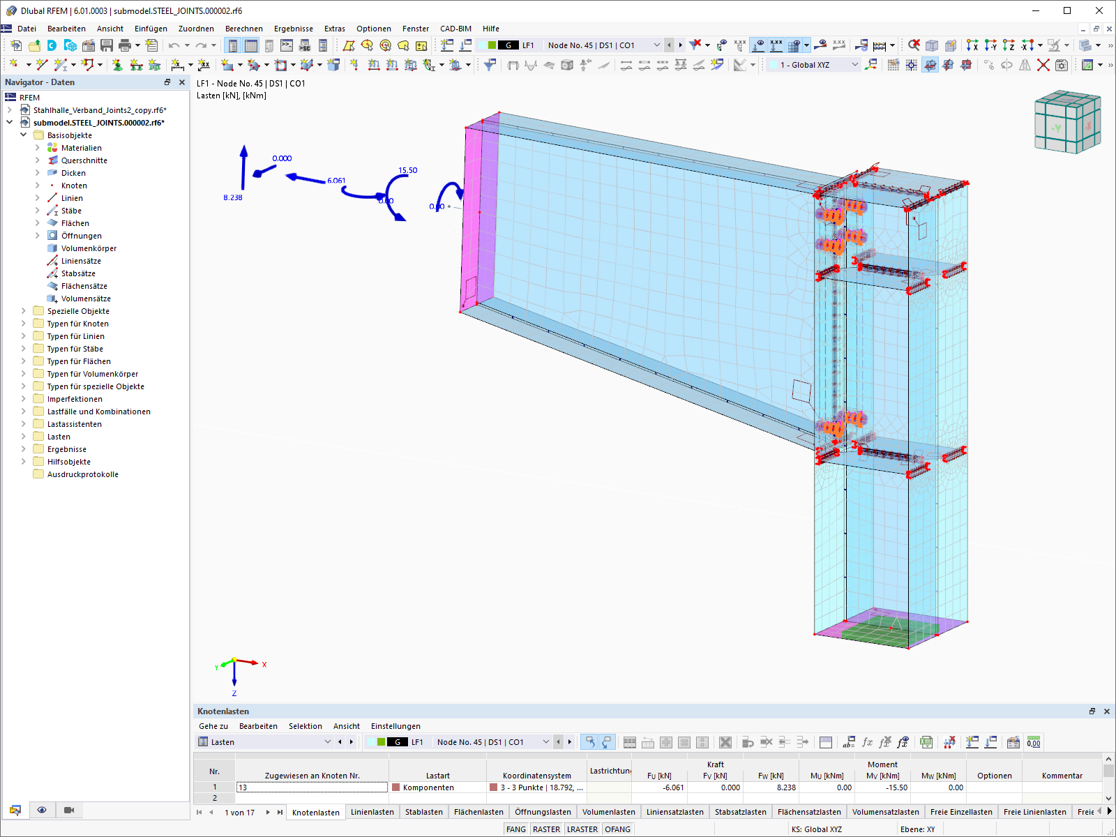
Task: Switch to the Flächenlasten tab
Action: coord(478,812)
